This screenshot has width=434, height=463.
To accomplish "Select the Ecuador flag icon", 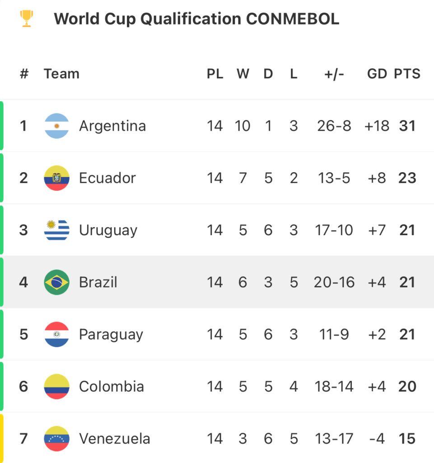I will 56,178.
